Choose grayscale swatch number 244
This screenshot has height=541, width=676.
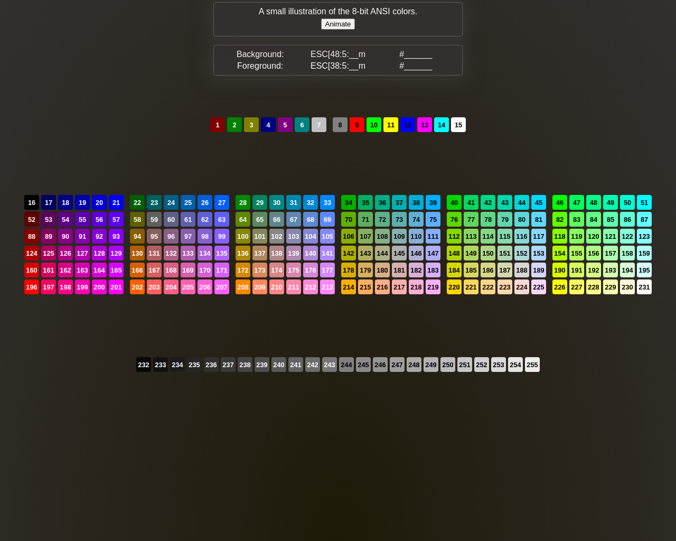pos(346,365)
